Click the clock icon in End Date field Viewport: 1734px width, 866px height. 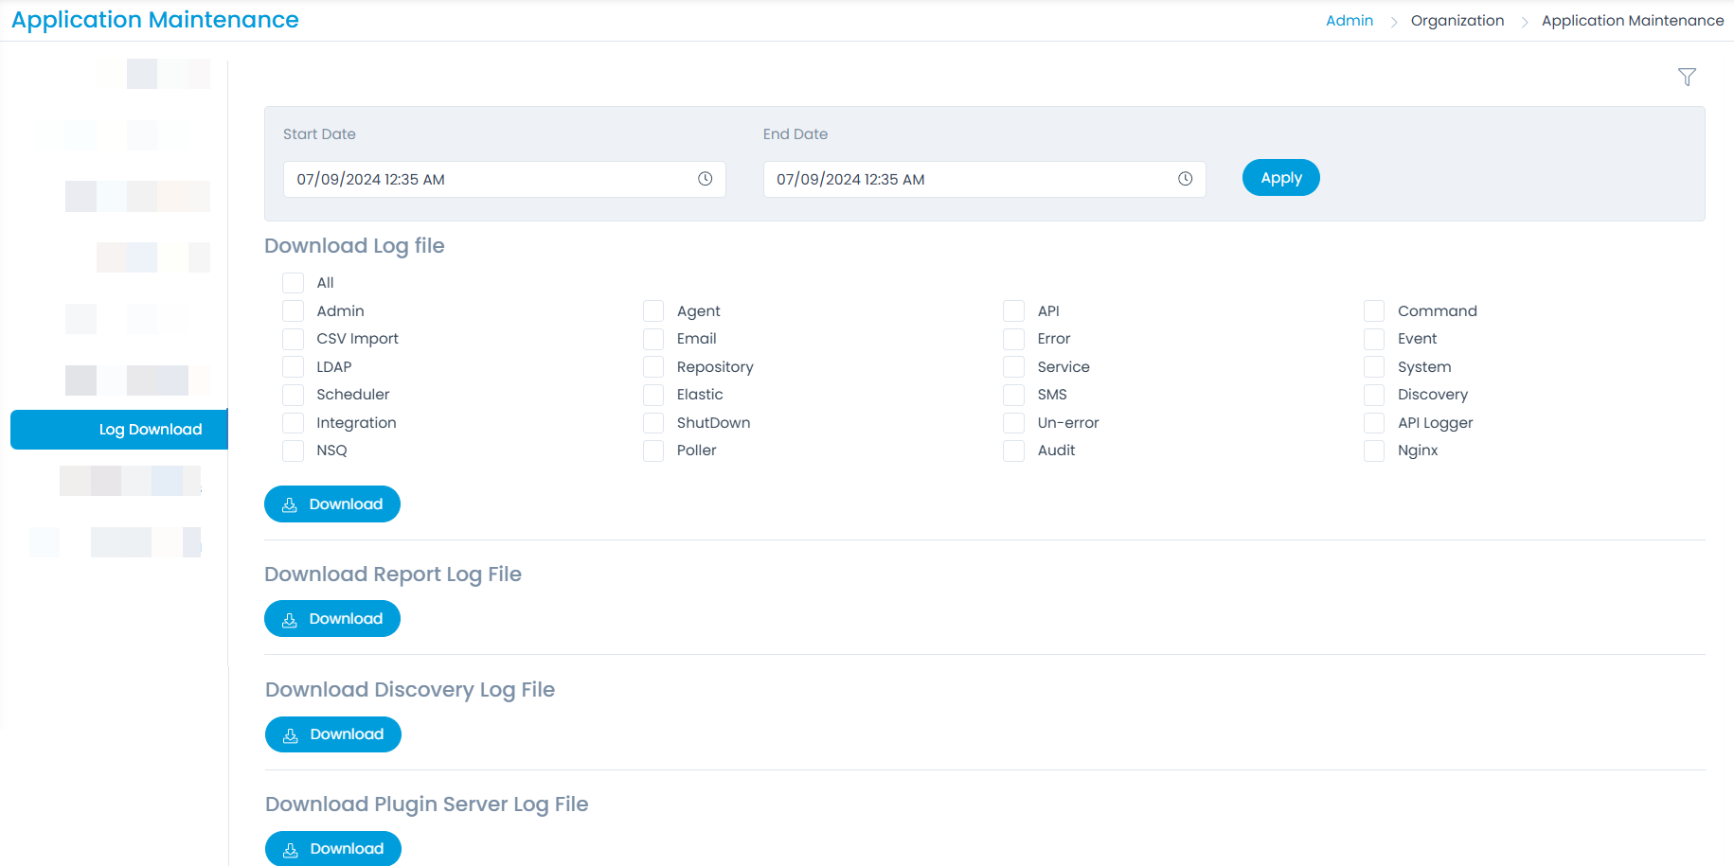[1186, 178]
